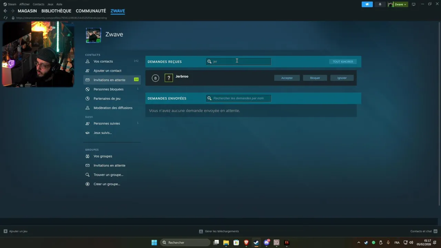This screenshot has width=441, height=248.
Task: Open Jerbroo's question-mark avatar
Action: coord(169,78)
